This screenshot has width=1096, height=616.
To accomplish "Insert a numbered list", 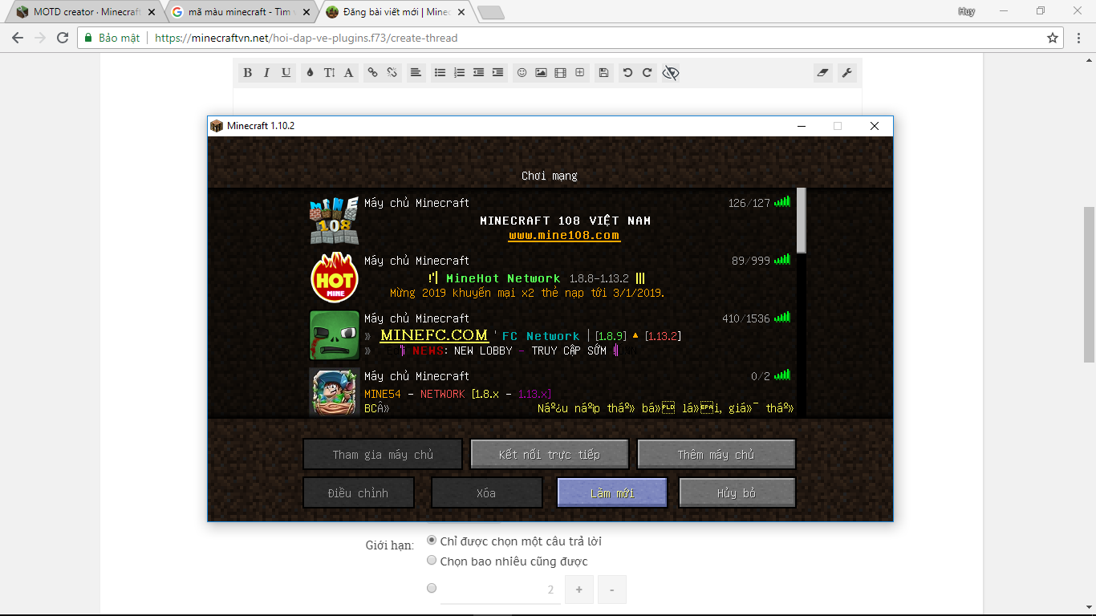I will pyautogui.click(x=459, y=73).
